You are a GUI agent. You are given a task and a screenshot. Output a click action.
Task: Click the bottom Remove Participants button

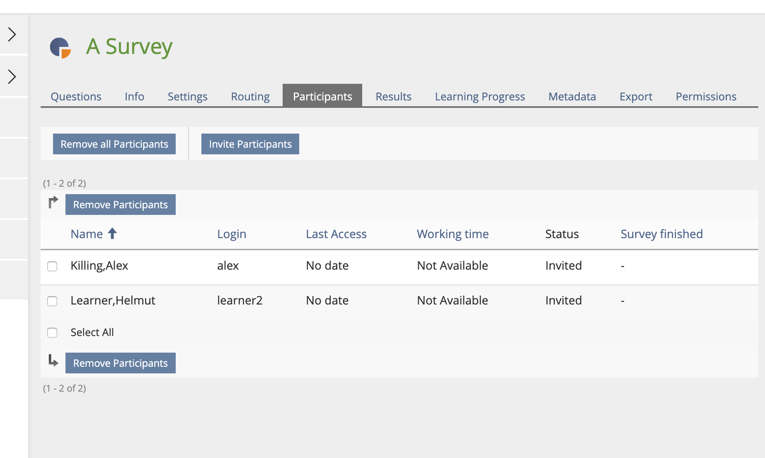[x=121, y=363]
